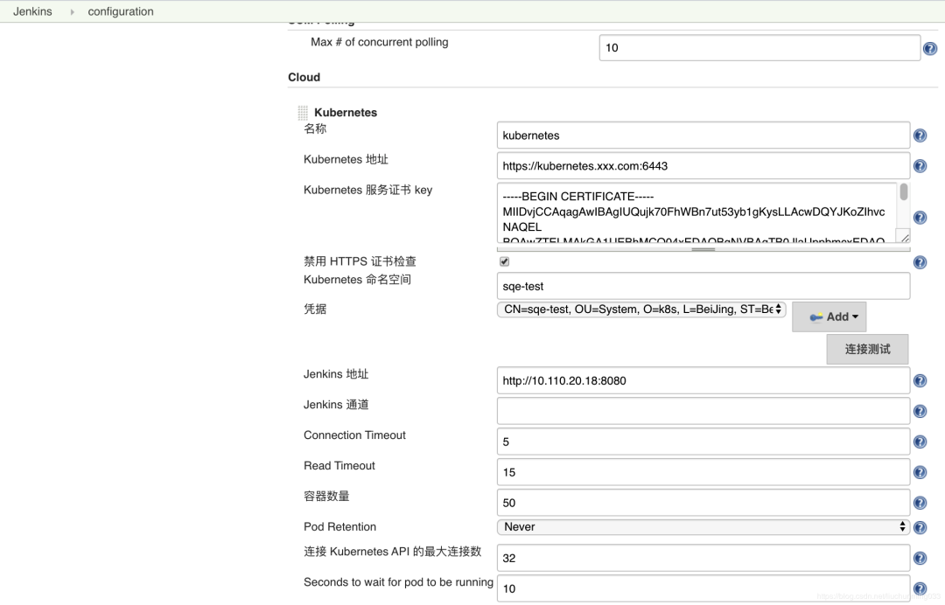The image size is (945, 605).
Task: Click the Add credentials button
Action: [x=829, y=316]
